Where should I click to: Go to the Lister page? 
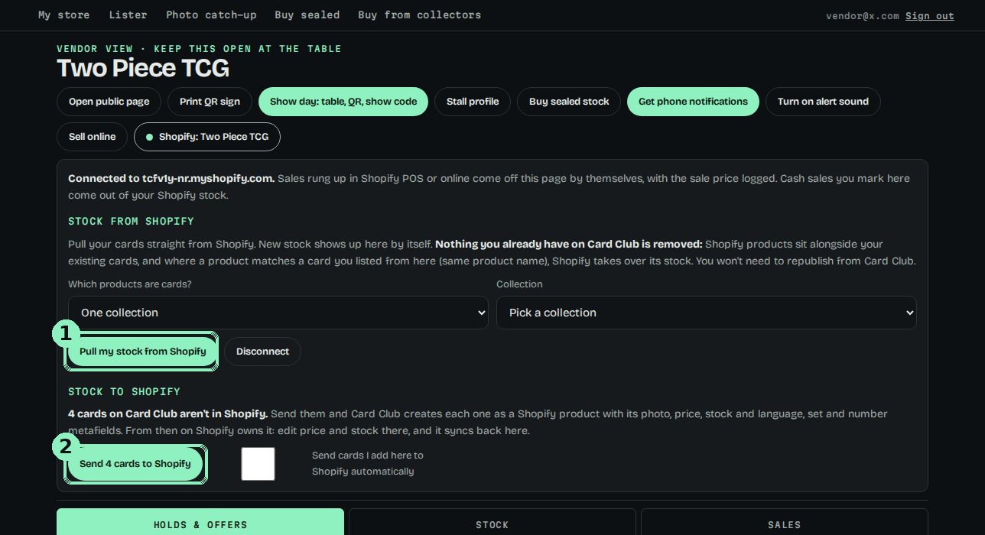(x=128, y=15)
